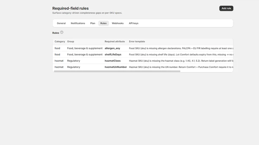Open the Notifications tab

pos(78,23)
